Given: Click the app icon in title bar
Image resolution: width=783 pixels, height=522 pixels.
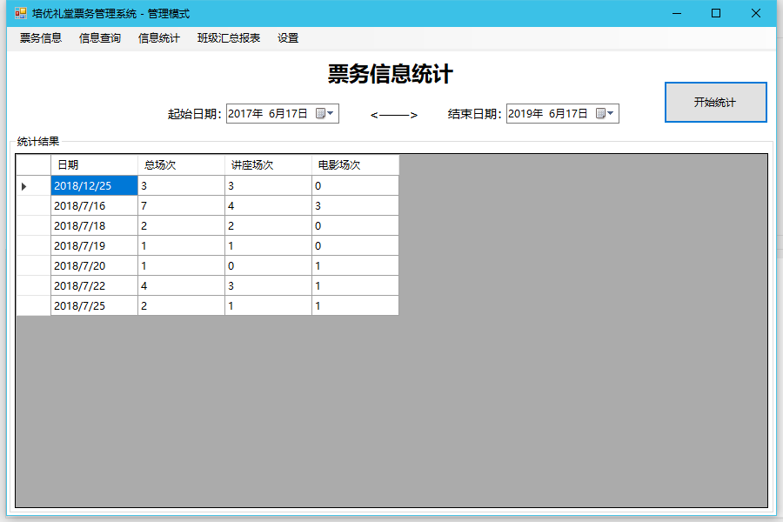Looking at the screenshot, I should tap(20, 13).
